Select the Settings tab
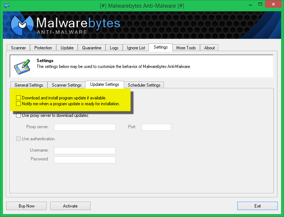The image size is (284, 217). coord(161,47)
